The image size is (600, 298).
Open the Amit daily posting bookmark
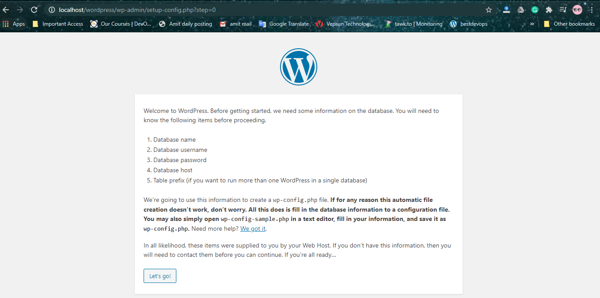tap(186, 24)
